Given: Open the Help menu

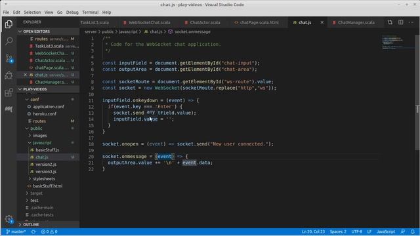Looking at the screenshot, I should click(106, 12).
